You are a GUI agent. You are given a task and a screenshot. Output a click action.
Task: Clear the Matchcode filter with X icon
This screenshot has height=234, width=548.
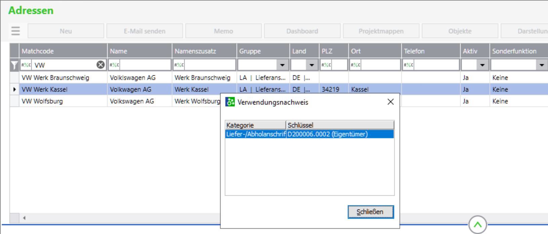pos(101,65)
